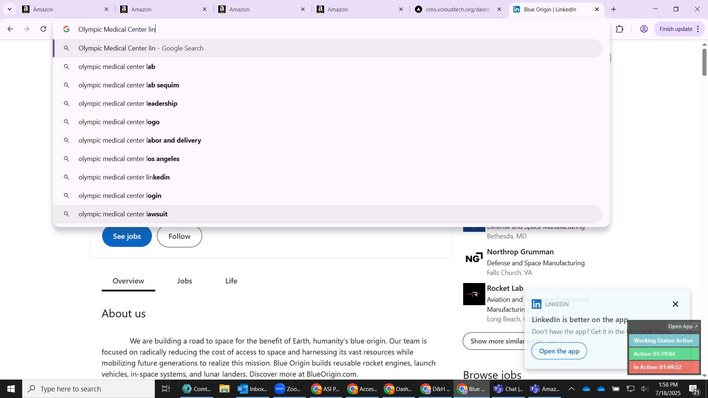Open the Jobs tab
This screenshot has width=708, height=398.
coord(184,281)
